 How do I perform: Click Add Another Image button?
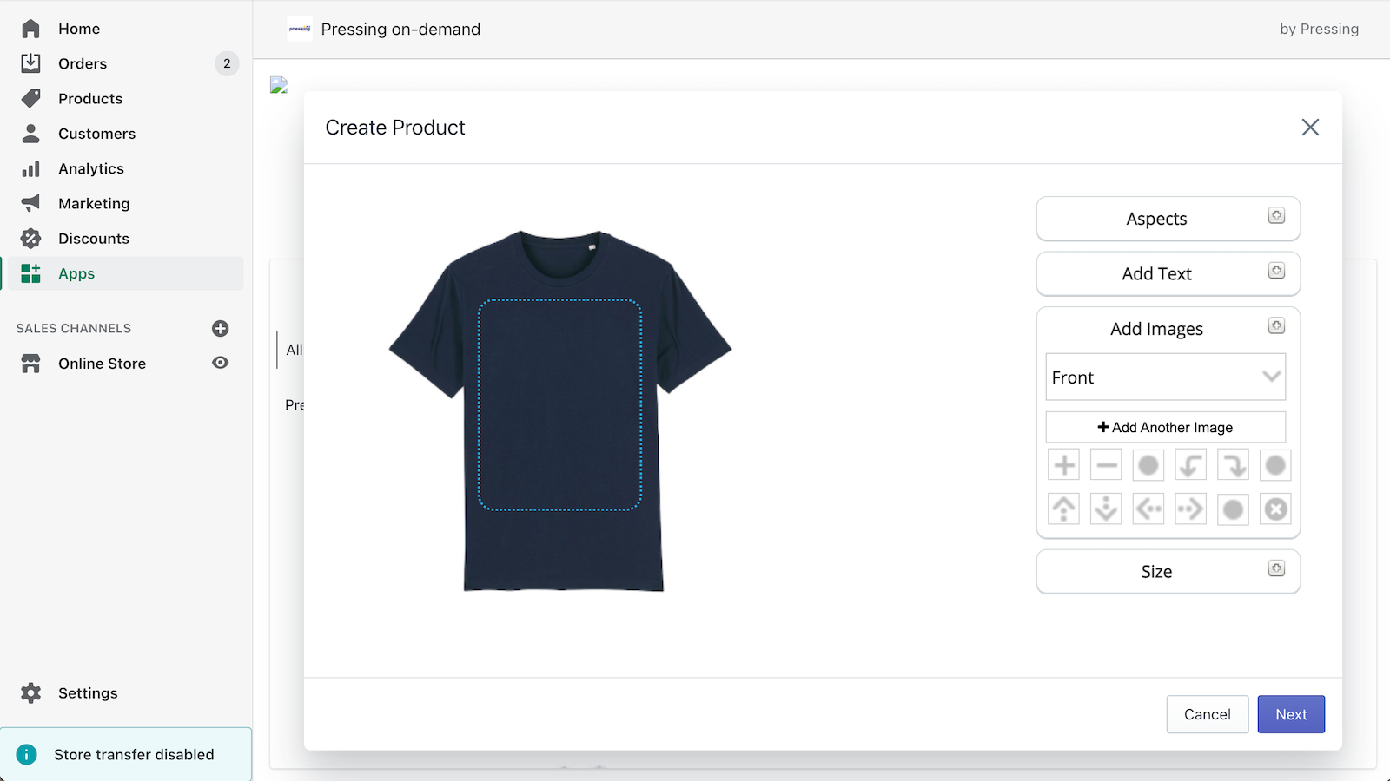pos(1165,427)
